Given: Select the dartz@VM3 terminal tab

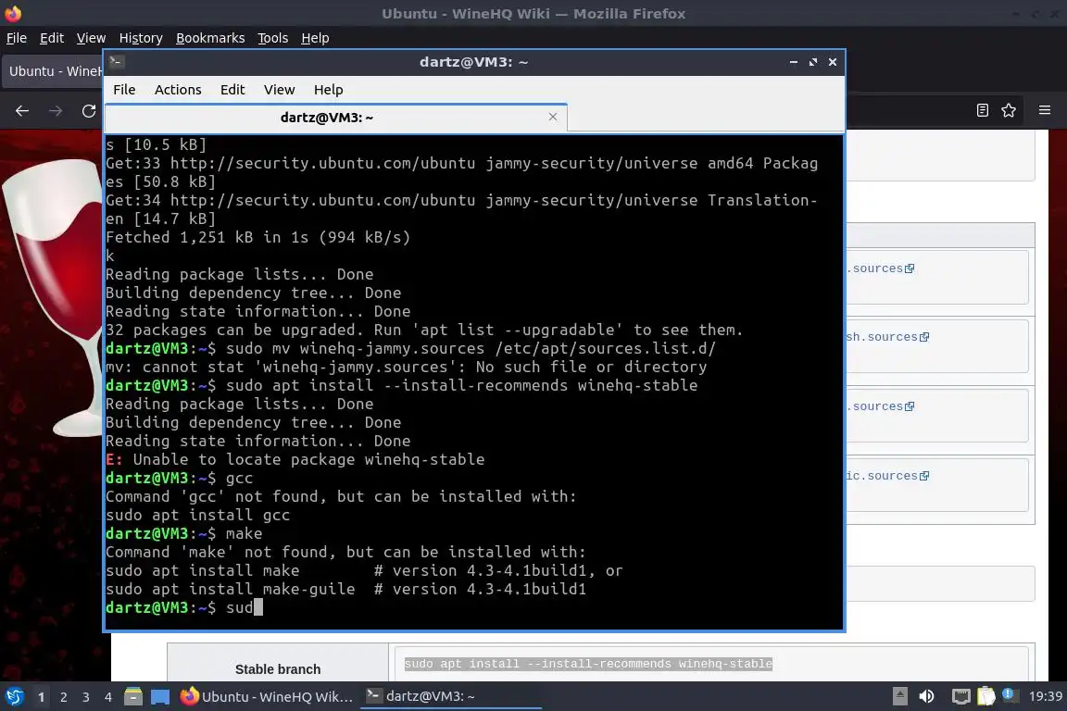Looking at the screenshot, I should (x=336, y=117).
